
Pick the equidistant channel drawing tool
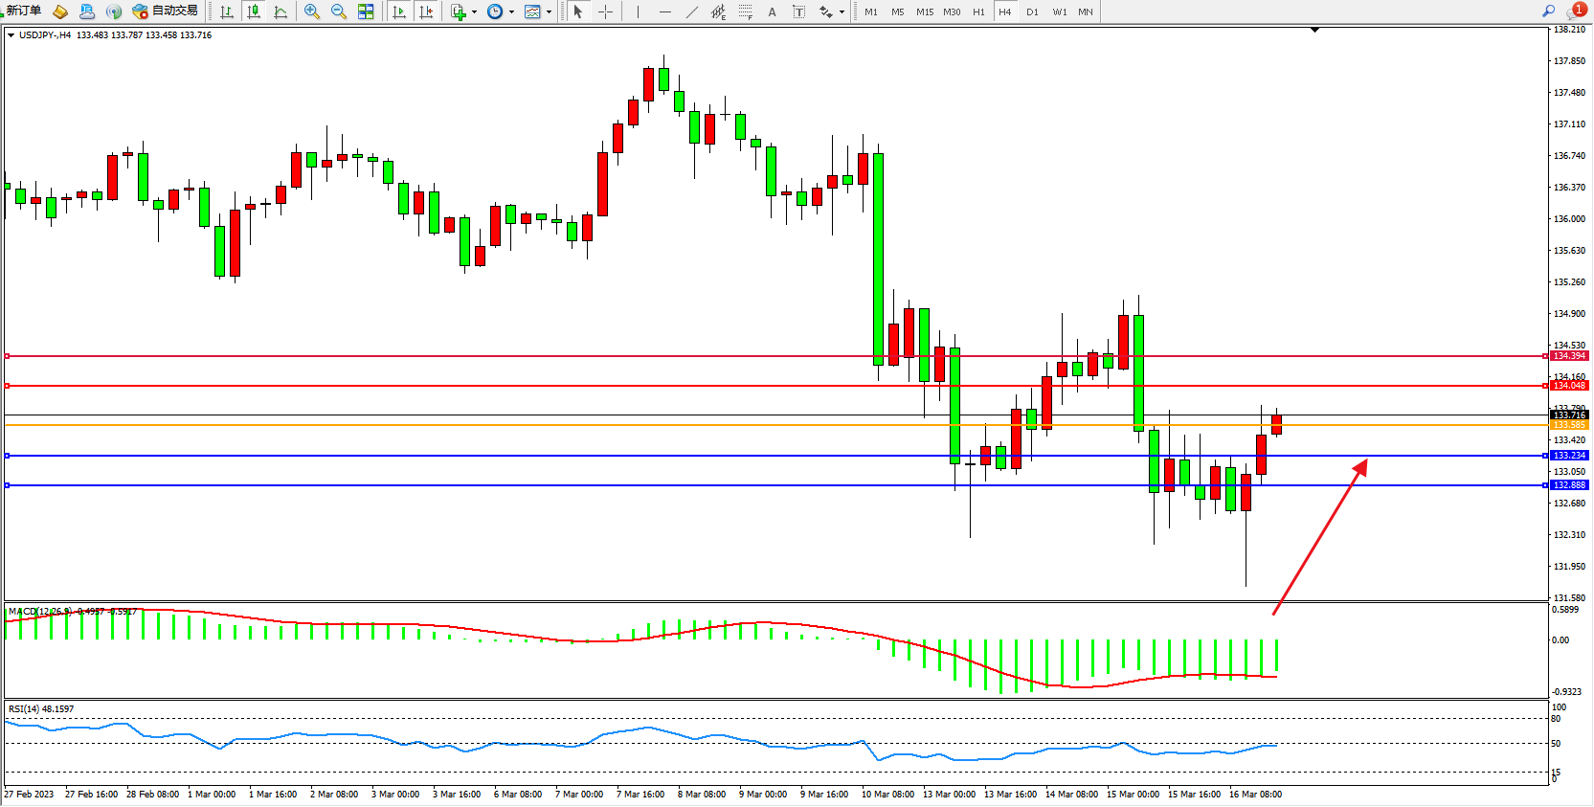pyautogui.click(x=718, y=11)
